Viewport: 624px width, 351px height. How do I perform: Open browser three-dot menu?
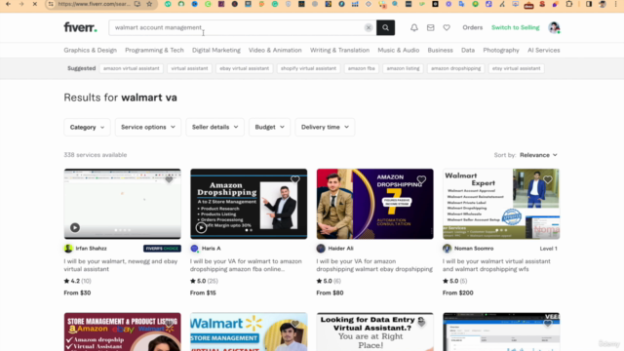615,4
